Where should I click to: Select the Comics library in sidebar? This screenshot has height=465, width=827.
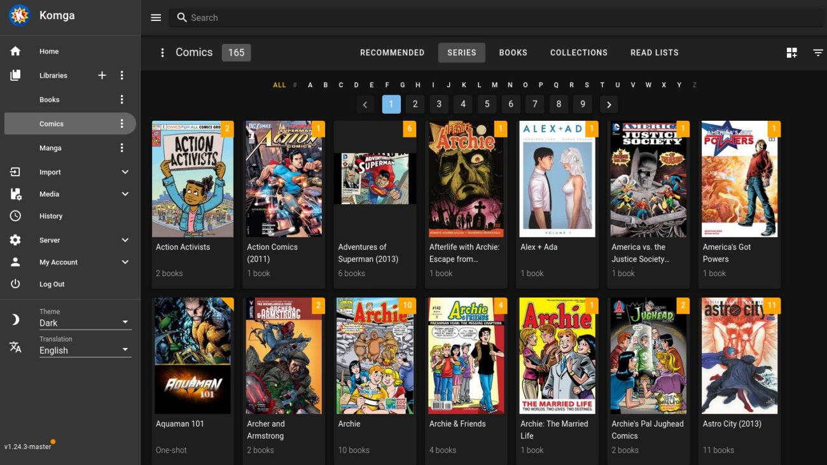pyautogui.click(x=70, y=123)
